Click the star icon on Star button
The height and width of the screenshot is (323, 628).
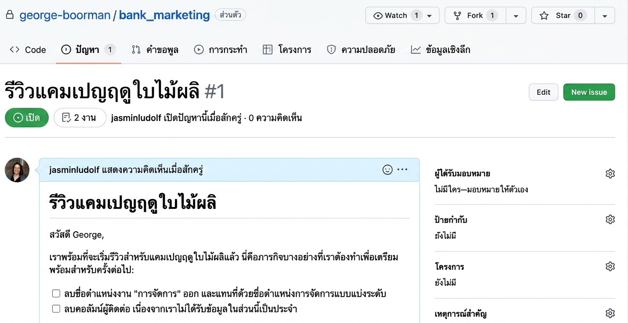click(544, 16)
